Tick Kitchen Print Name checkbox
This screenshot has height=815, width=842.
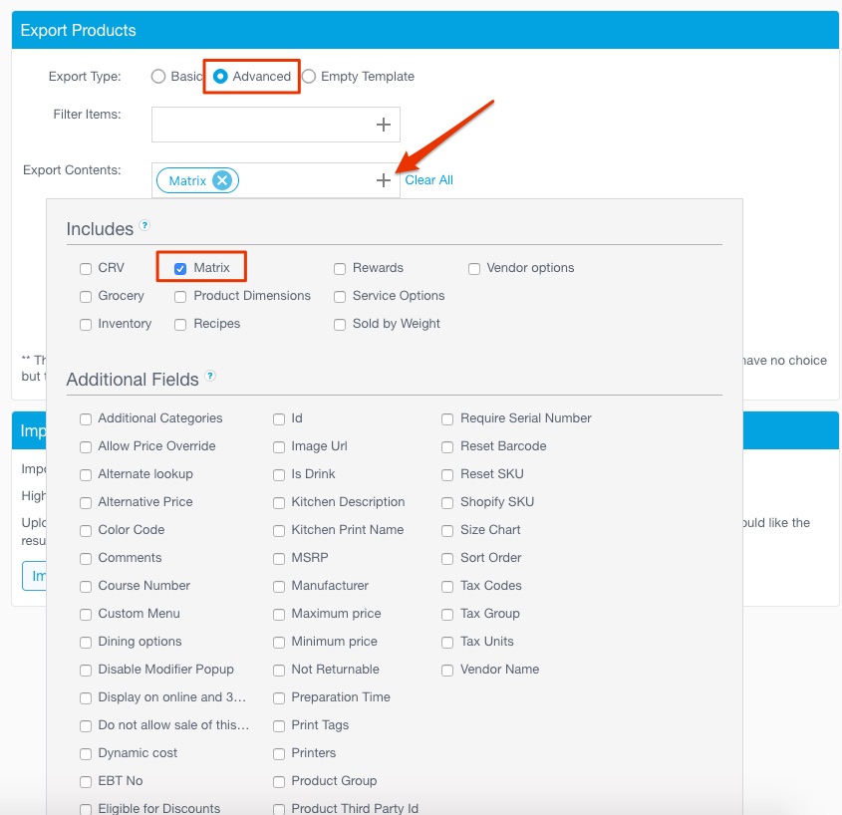click(x=279, y=530)
